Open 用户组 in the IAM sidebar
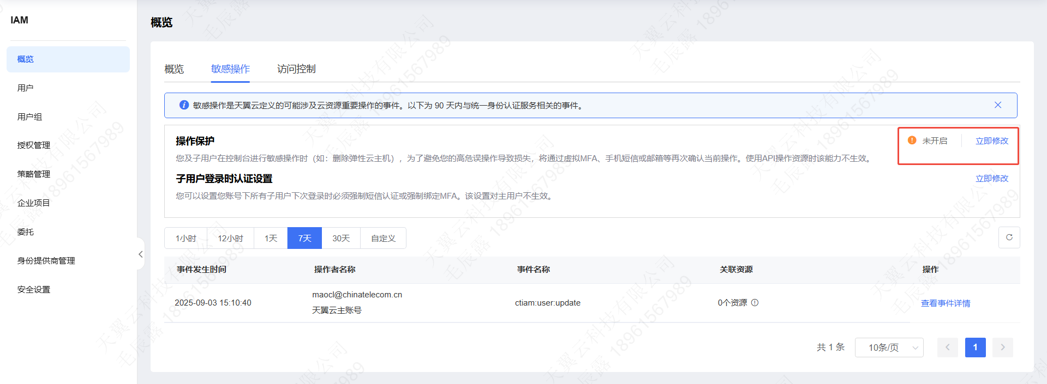 (x=30, y=117)
